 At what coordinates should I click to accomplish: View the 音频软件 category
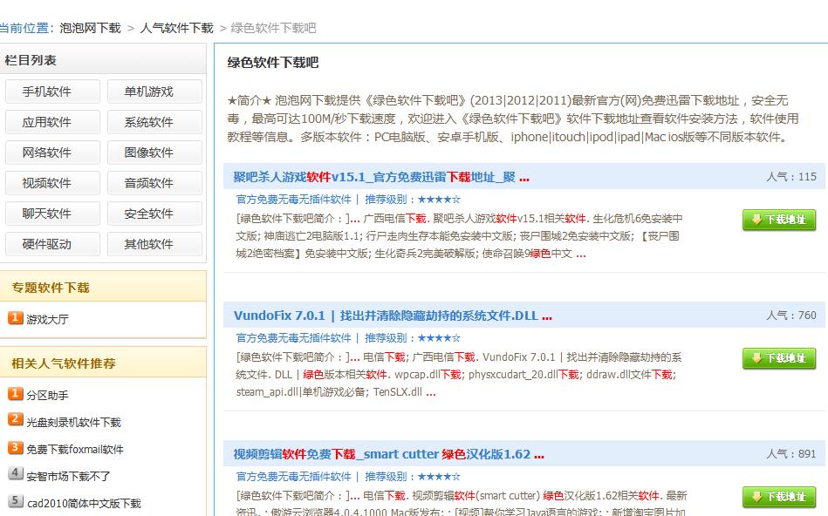click(154, 184)
